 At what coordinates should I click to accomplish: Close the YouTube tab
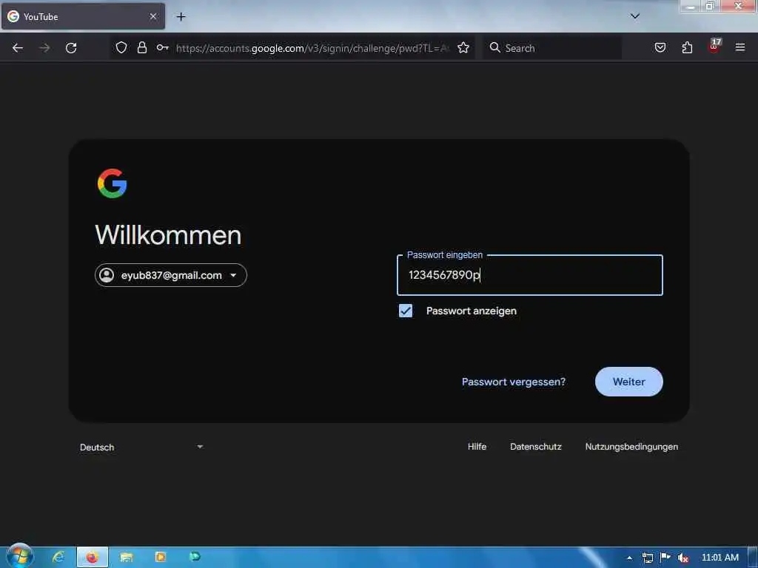(152, 16)
